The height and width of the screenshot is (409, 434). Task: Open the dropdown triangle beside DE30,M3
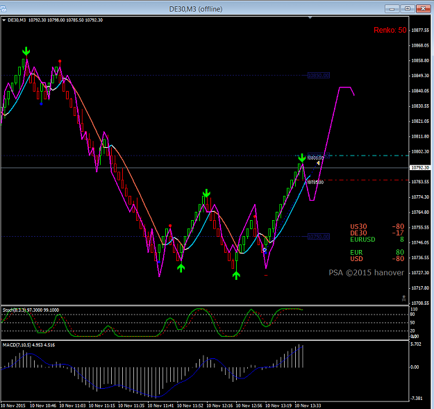point(4,20)
